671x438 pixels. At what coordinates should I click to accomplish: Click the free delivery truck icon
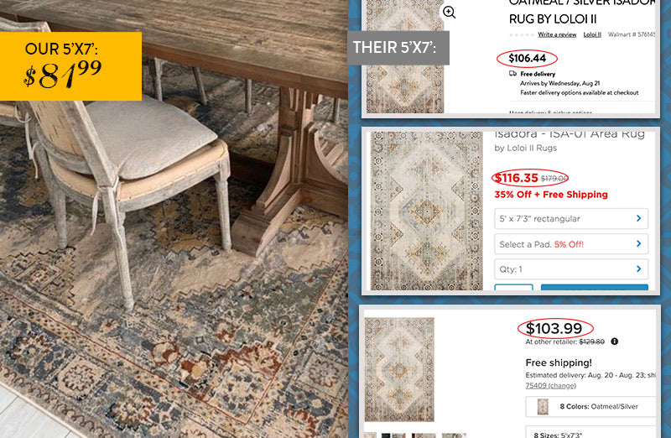coord(512,74)
